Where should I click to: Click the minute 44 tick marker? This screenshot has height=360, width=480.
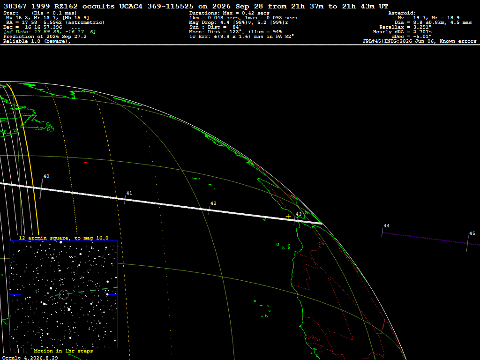click(x=382, y=232)
